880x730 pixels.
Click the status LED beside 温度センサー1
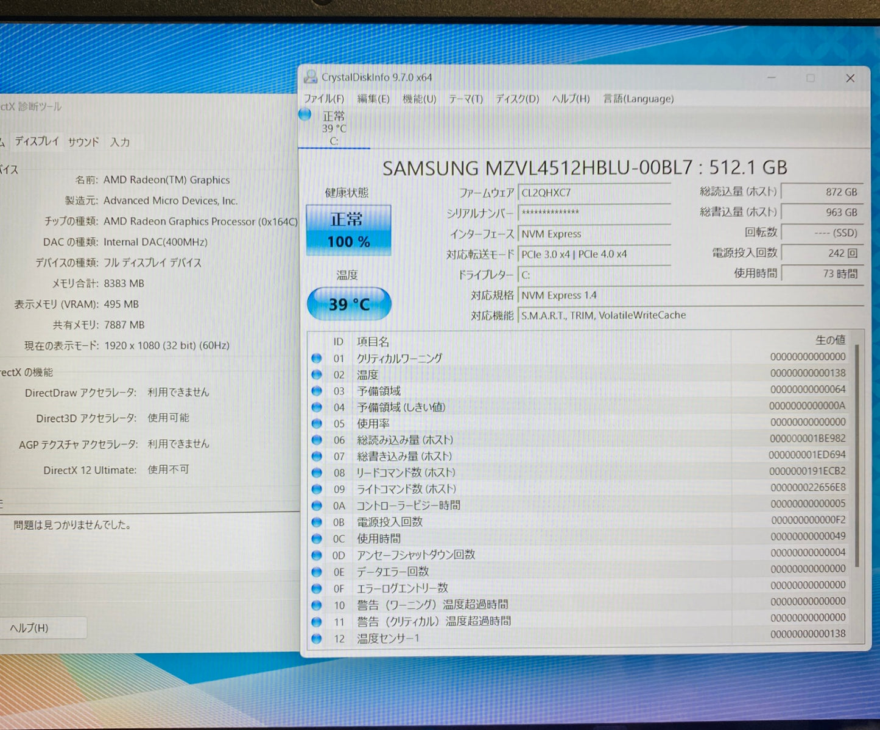click(317, 637)
